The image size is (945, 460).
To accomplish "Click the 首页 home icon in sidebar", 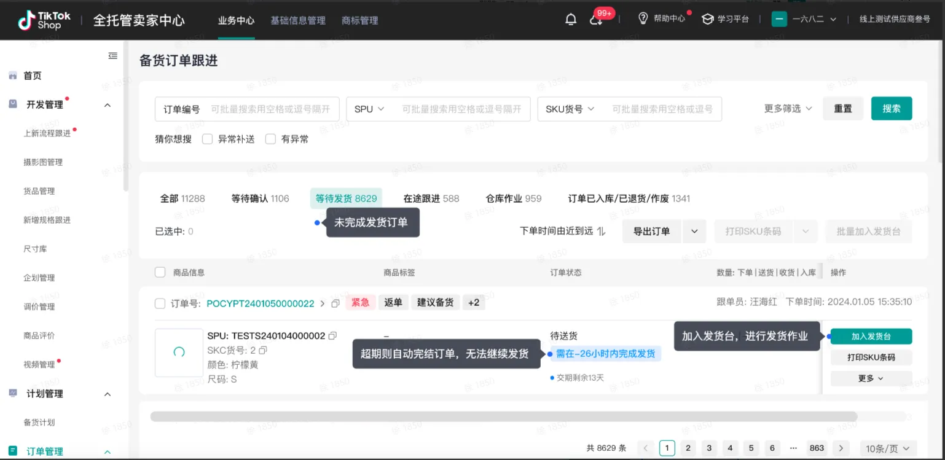I will (x=12, y=76).
